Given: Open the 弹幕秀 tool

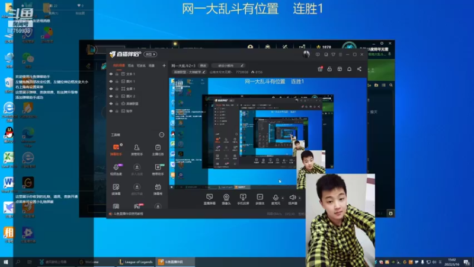Looking at the screenshot, I should pos(158,189).
